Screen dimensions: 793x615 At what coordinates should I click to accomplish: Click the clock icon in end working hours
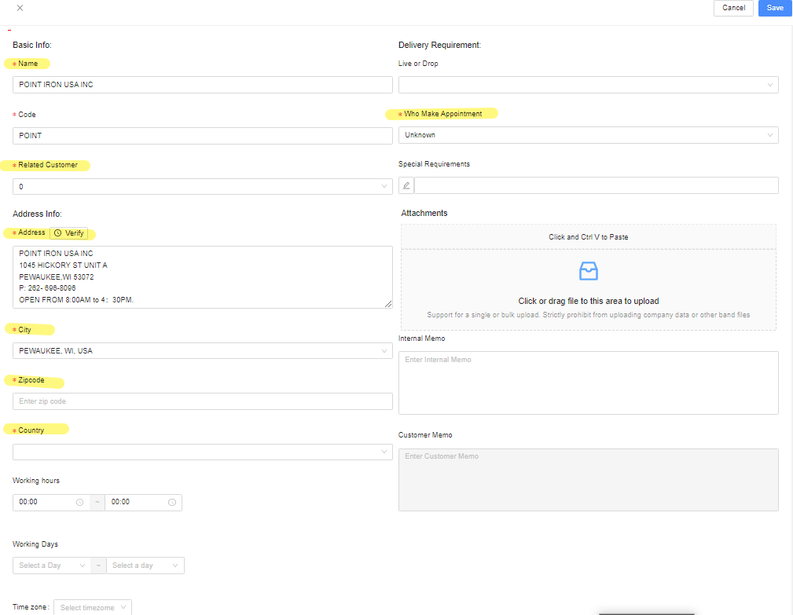pyautogui.click(x=171, y=502)
